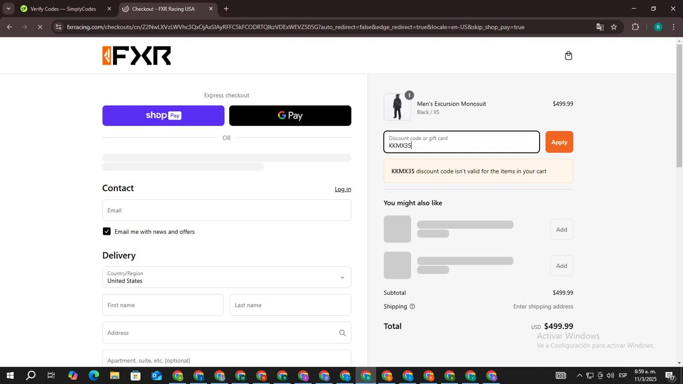Open the network icon in the tray
683x384 pixels.
tap(590, 376)
